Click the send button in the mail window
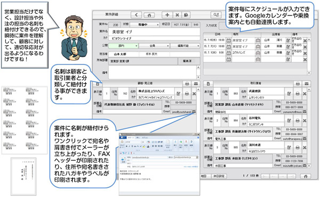Image resolution: width=320 pixels, height=198 pixels. [123, 160]
